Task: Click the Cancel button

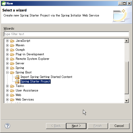Action: click(x=119, y=126)
